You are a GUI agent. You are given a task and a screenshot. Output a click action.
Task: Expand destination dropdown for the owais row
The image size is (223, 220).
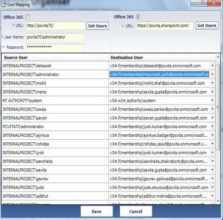212,109
